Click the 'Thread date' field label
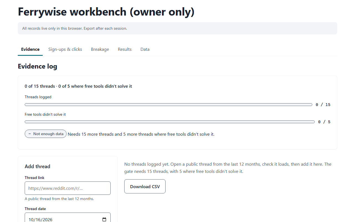 35,209
